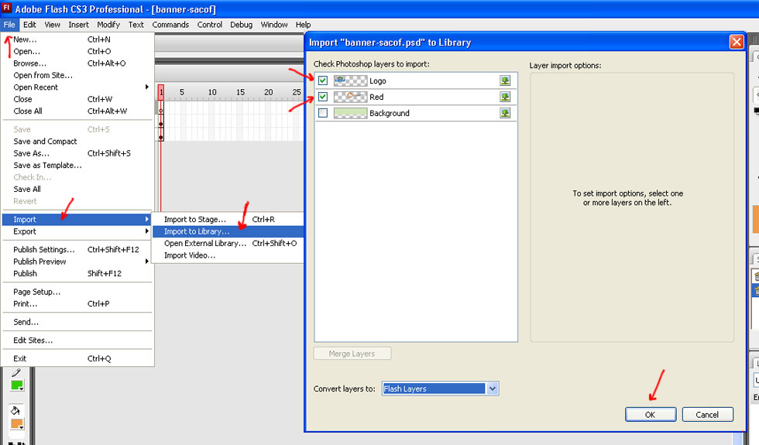Open the Control menu
Screen dimensions: 759x445
click(x=210, y=25)
